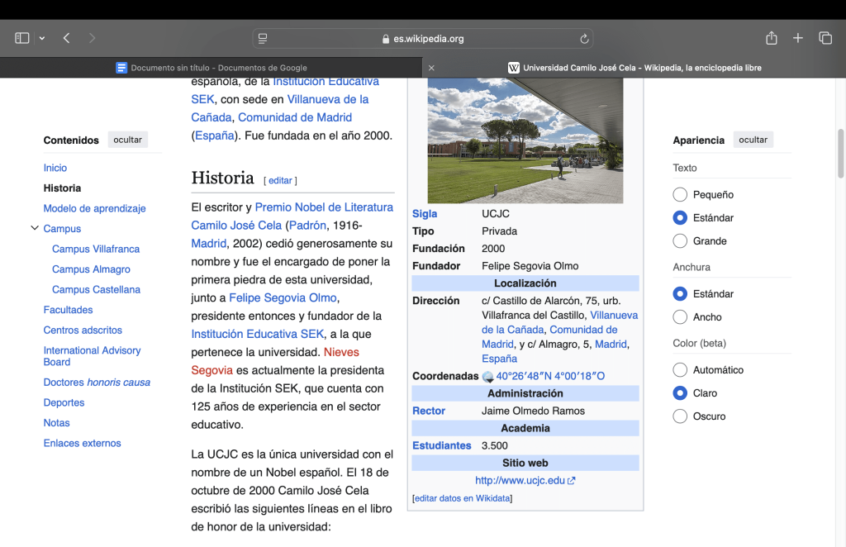Viewport: 846px width, 547px height.
Task: Select Oscuro color mode
Action: point(680,416)
